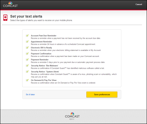Click the 'On Demand & Pay Per View' label
147x124 pixels.
pyautogui.click(x=44, y=80)
